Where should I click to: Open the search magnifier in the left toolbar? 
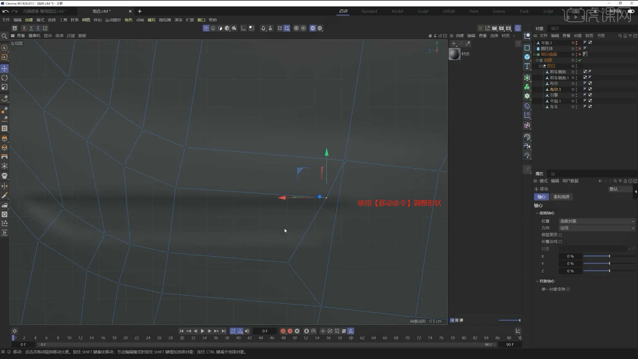4,36
